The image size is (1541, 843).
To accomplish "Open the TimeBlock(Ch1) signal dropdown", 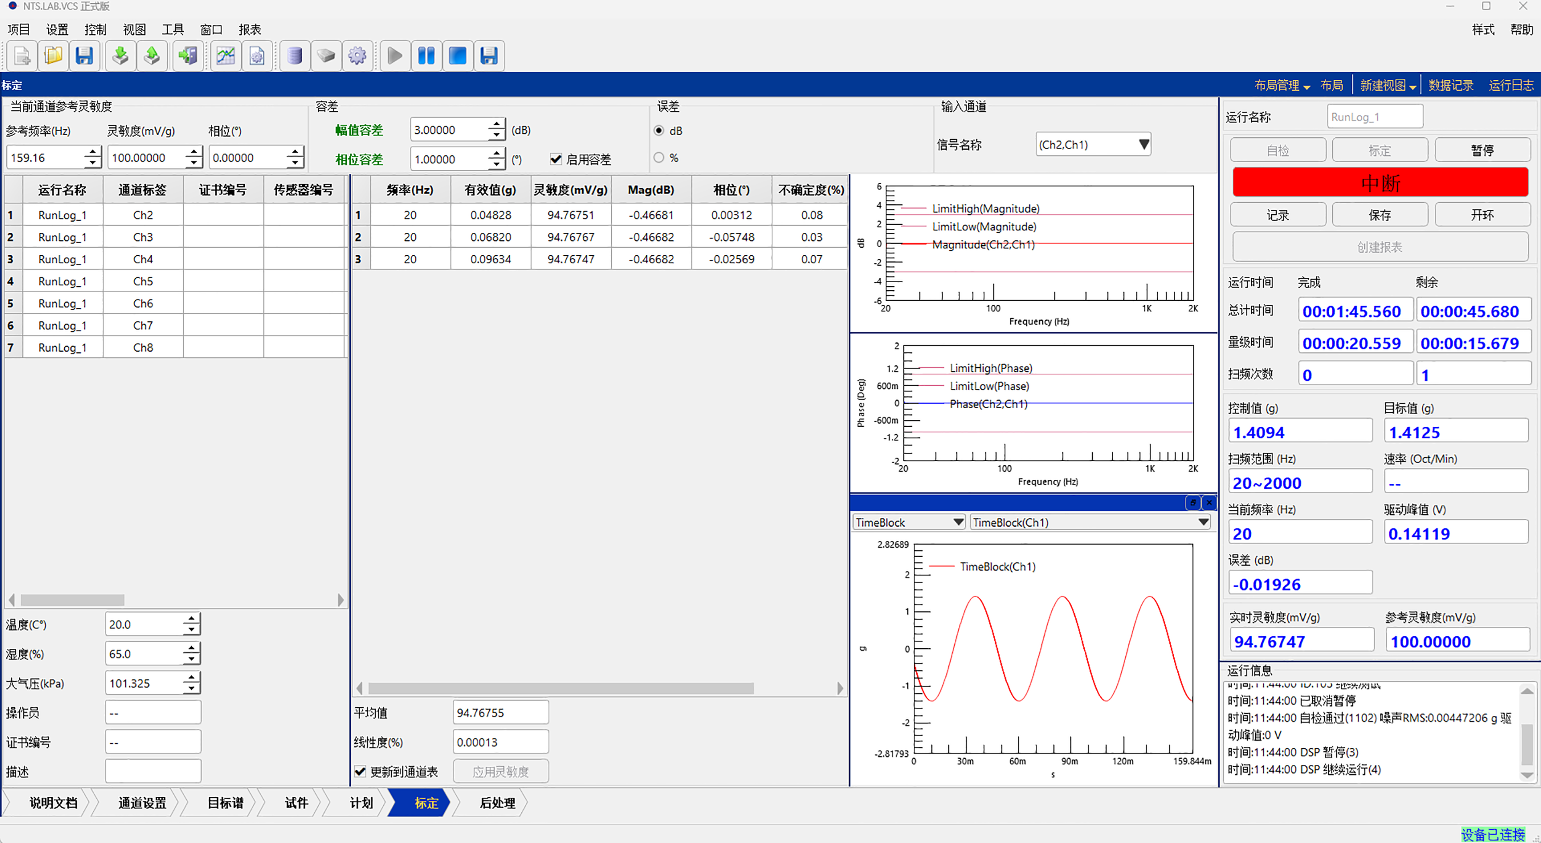I will pos(1203,522).
